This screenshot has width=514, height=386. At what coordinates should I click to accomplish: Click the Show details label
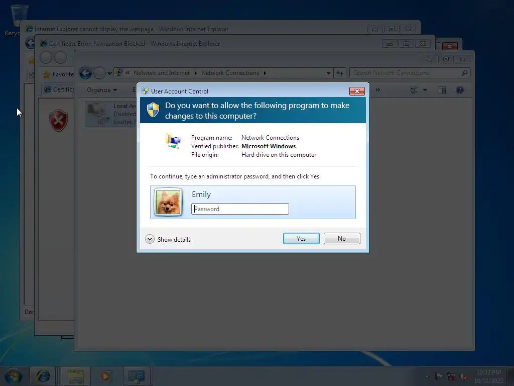pyautogui.click(x=174, y=240)
